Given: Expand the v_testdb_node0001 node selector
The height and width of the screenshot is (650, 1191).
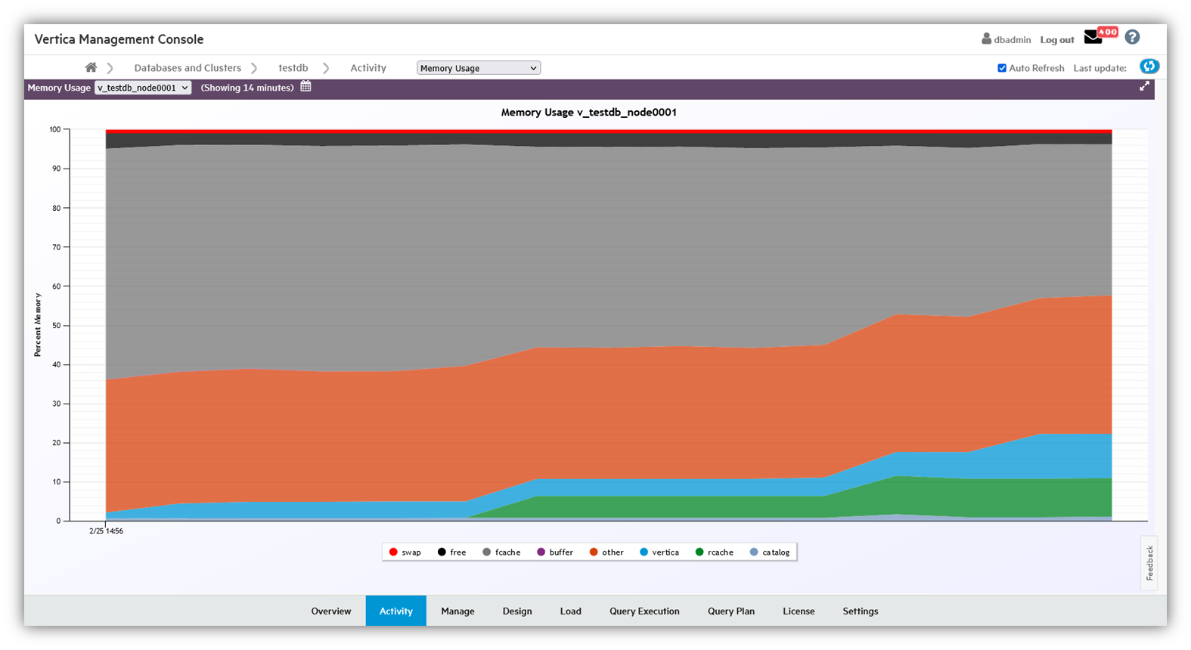Looking at the screenshot, I should pyautogui.click(x=143, y=88).
